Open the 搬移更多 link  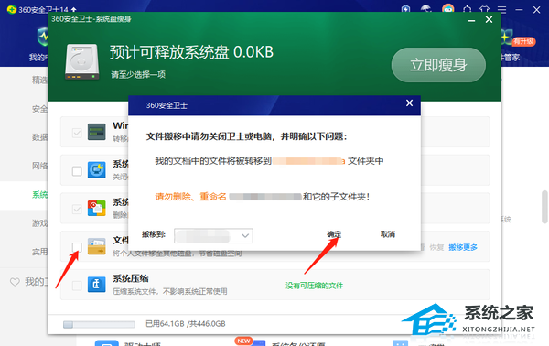coord(463,247)
